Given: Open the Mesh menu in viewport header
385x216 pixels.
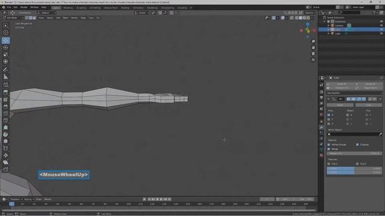Looking at the screenshot, I should 66,18.
